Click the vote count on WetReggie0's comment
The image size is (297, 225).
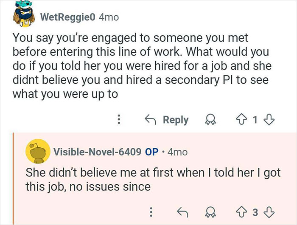pos(255,120)
